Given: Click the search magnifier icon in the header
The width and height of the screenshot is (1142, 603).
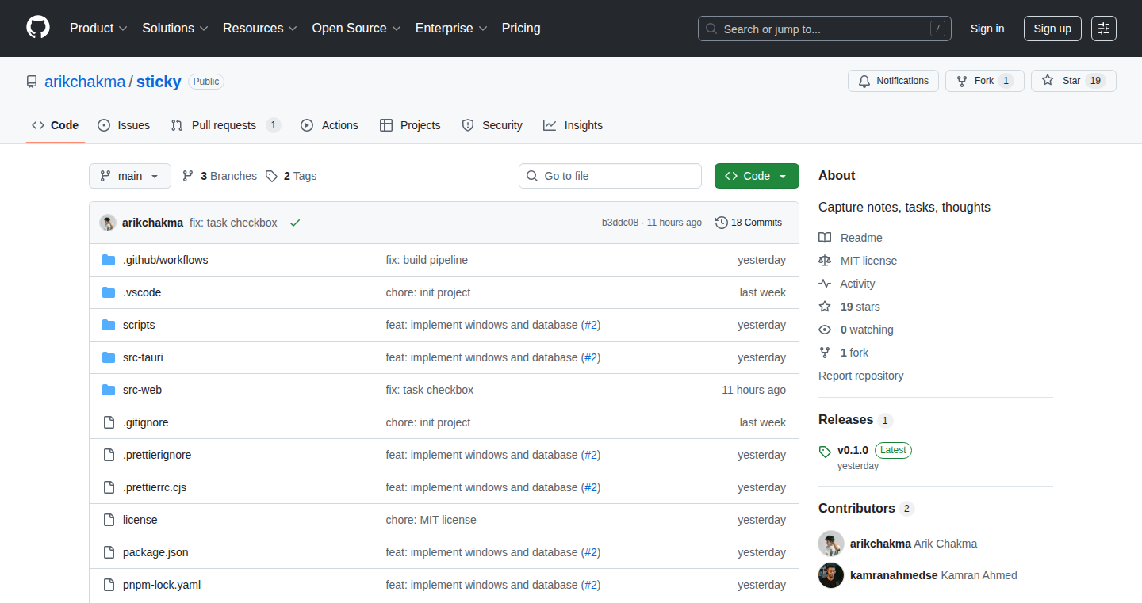Looking at the screenshot, I should click(x=711, y=29).
